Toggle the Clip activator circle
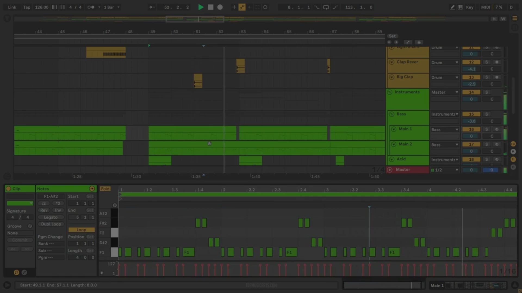This screenshot has height=293, width=522. 8,189
